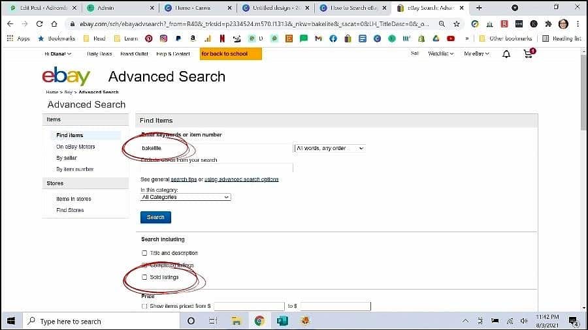Open Chrome from the Windows taskbar

point(259,321)
